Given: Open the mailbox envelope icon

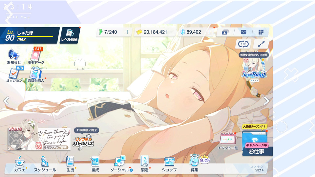Looking at the screenshot, I should click(243, 32).
